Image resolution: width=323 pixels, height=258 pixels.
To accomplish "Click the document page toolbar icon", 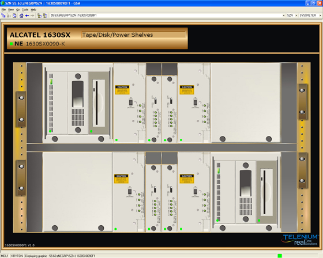I will point(14,16).
